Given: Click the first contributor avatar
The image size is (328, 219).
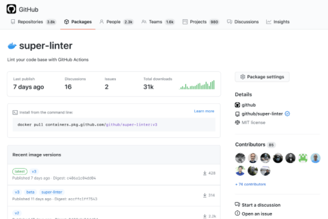Looking at the screenshot, I should pos(240,158).
